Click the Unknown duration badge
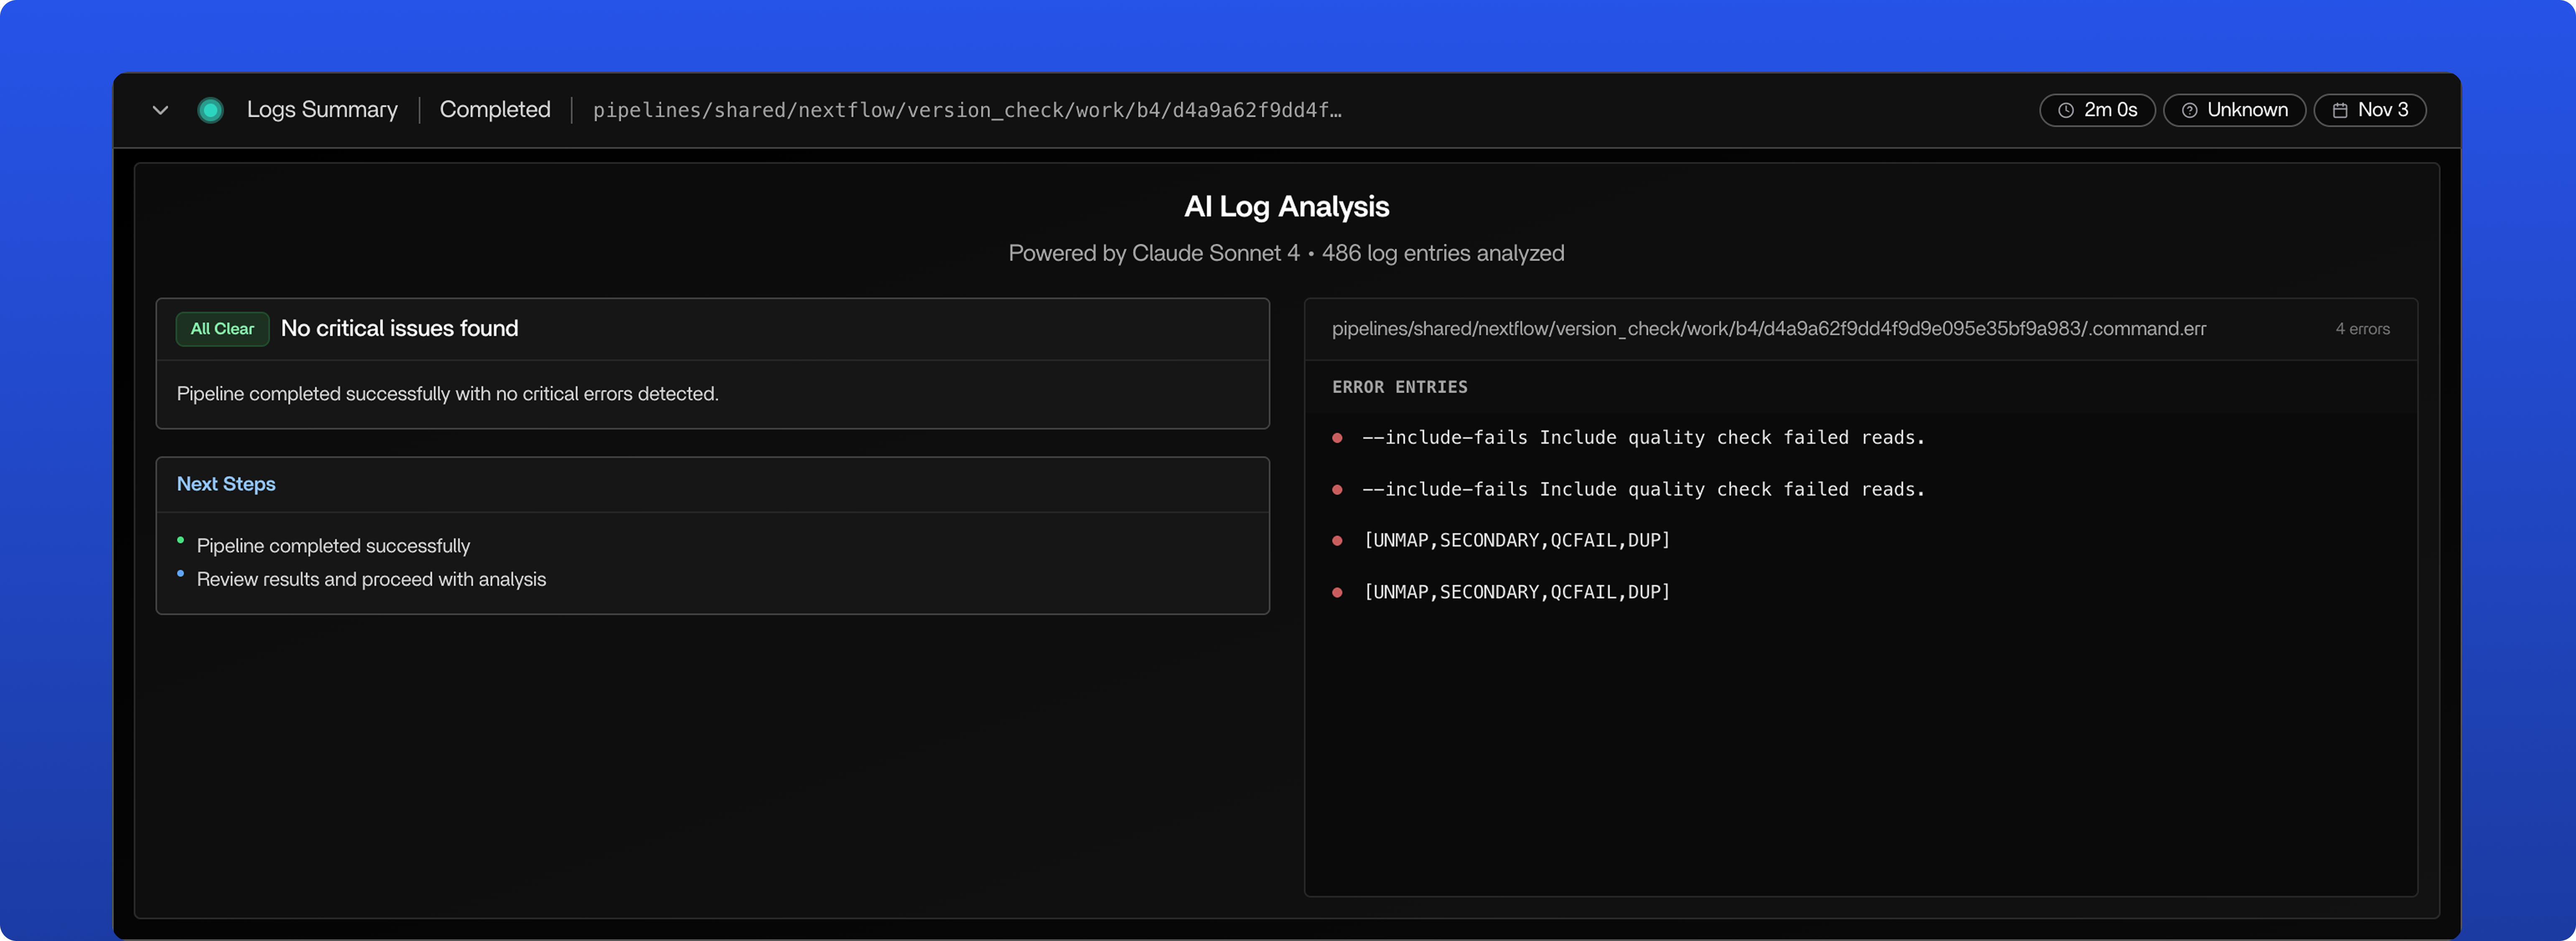 pyautogui.click(x=2234, y=110)
